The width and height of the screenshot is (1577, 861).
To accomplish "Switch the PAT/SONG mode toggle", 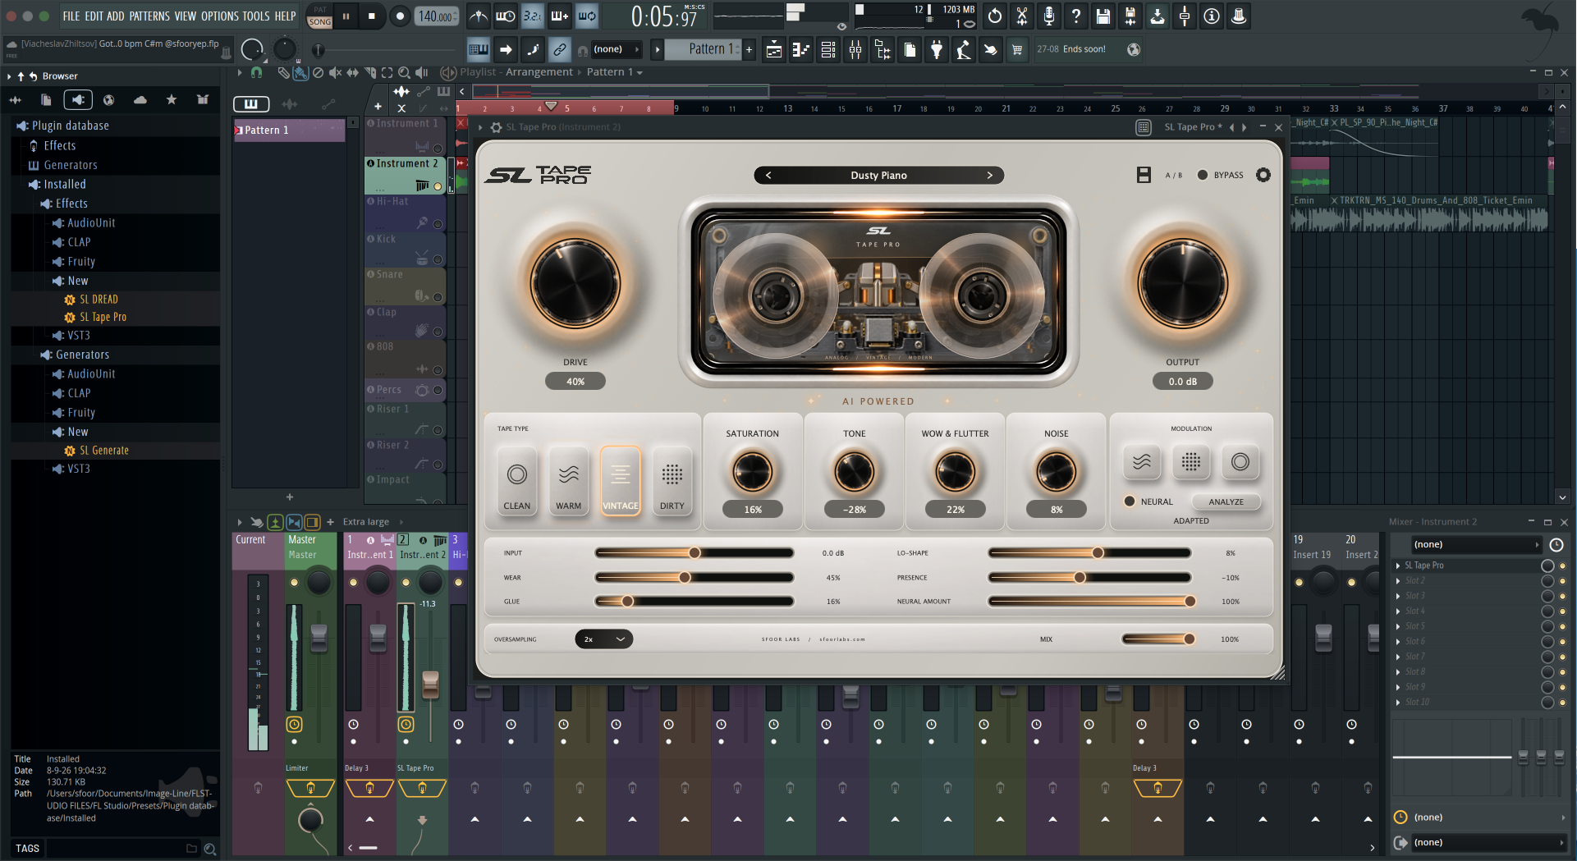I will [320, 16].
